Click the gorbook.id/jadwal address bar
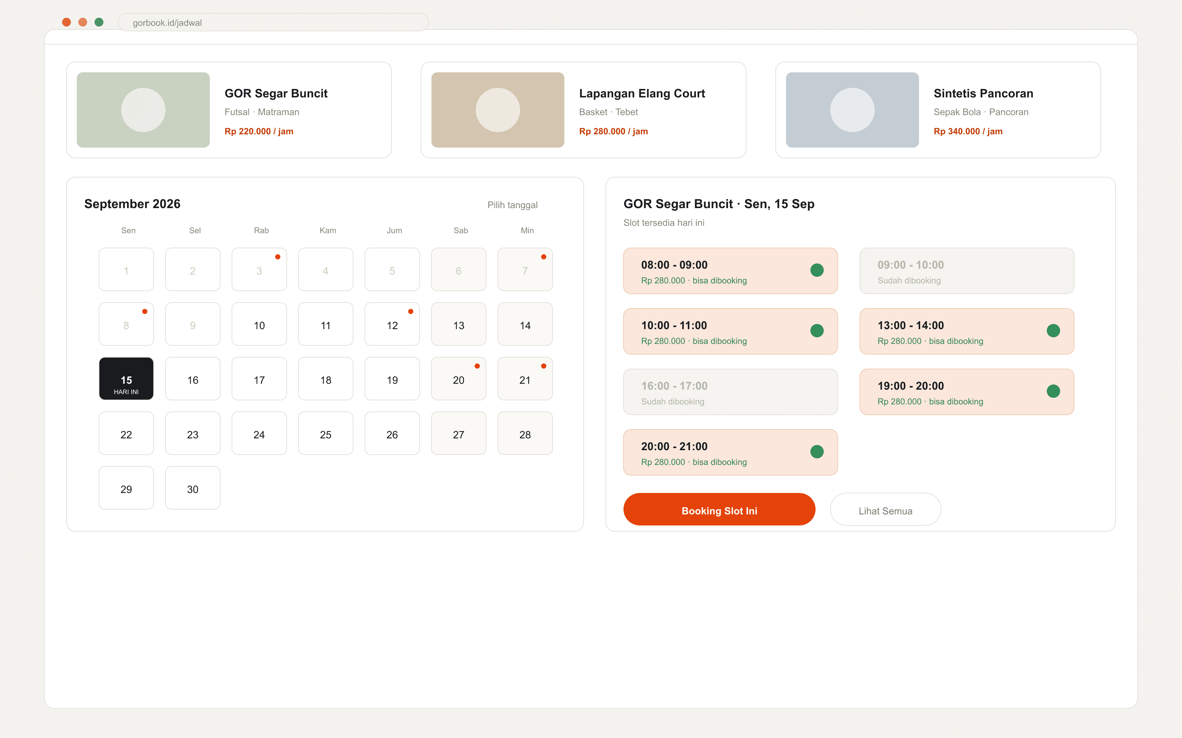 [x=273, y=23]
